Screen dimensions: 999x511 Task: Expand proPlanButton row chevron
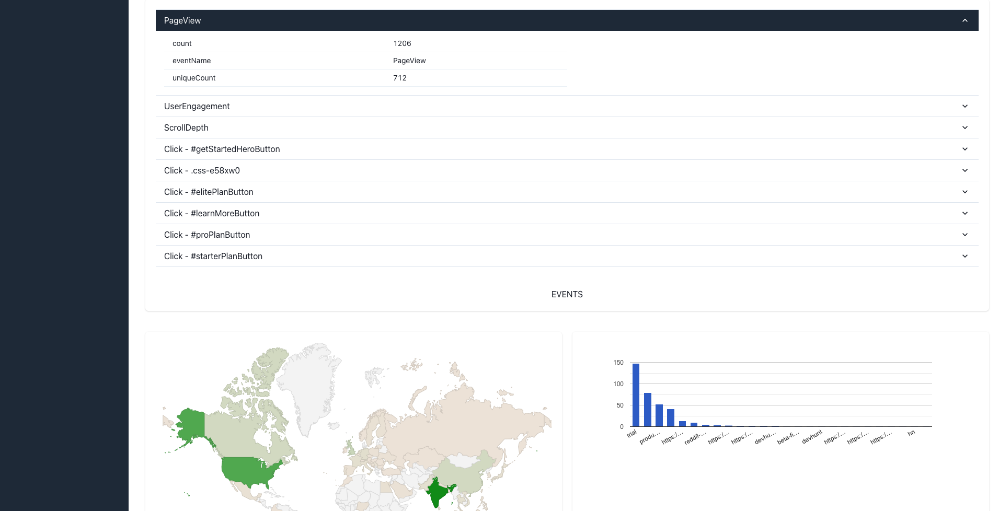(964, 235)
